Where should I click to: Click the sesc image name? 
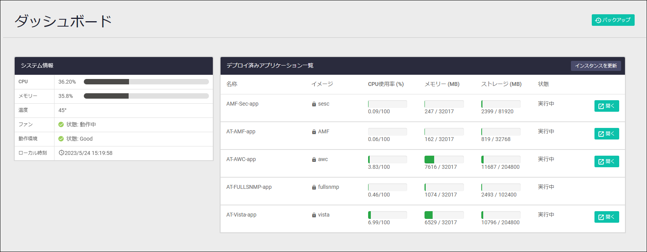[324, 104]
